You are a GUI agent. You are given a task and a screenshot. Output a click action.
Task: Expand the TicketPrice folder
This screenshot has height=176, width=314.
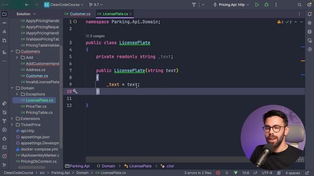pyautogui.click(x=12, y=125)
